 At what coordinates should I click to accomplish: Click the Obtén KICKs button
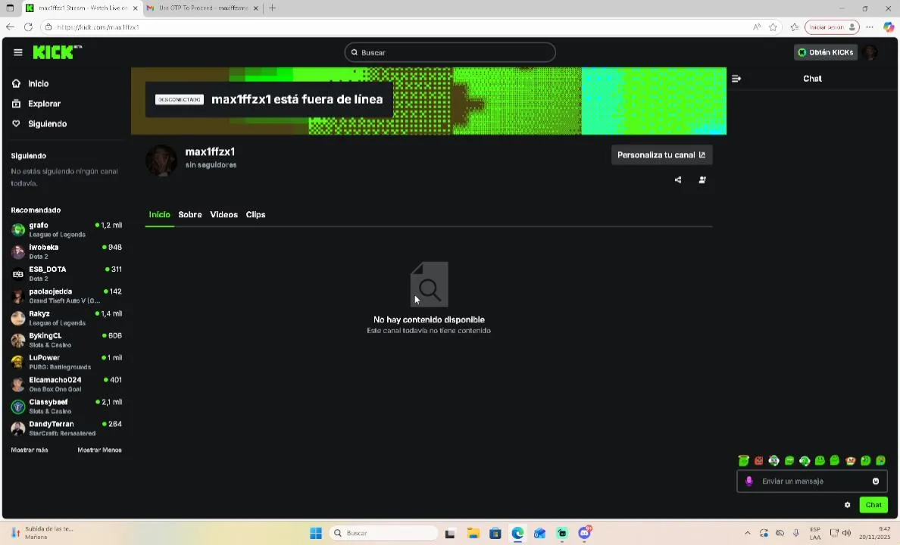click(x=826, y=52)
